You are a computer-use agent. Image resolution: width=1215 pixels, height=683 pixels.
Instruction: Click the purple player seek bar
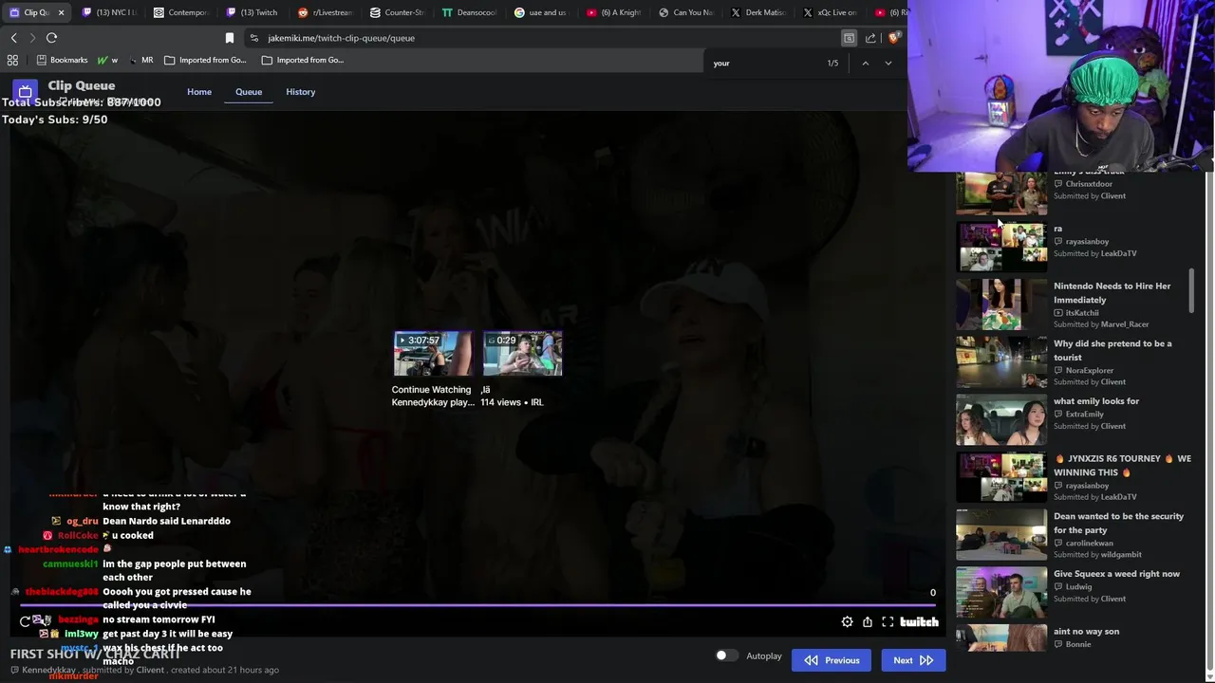(x=477, y=604)
